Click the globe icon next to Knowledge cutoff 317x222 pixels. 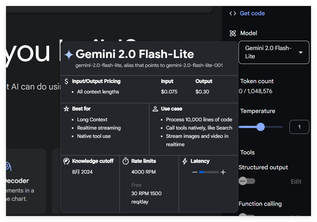point(66,161)
